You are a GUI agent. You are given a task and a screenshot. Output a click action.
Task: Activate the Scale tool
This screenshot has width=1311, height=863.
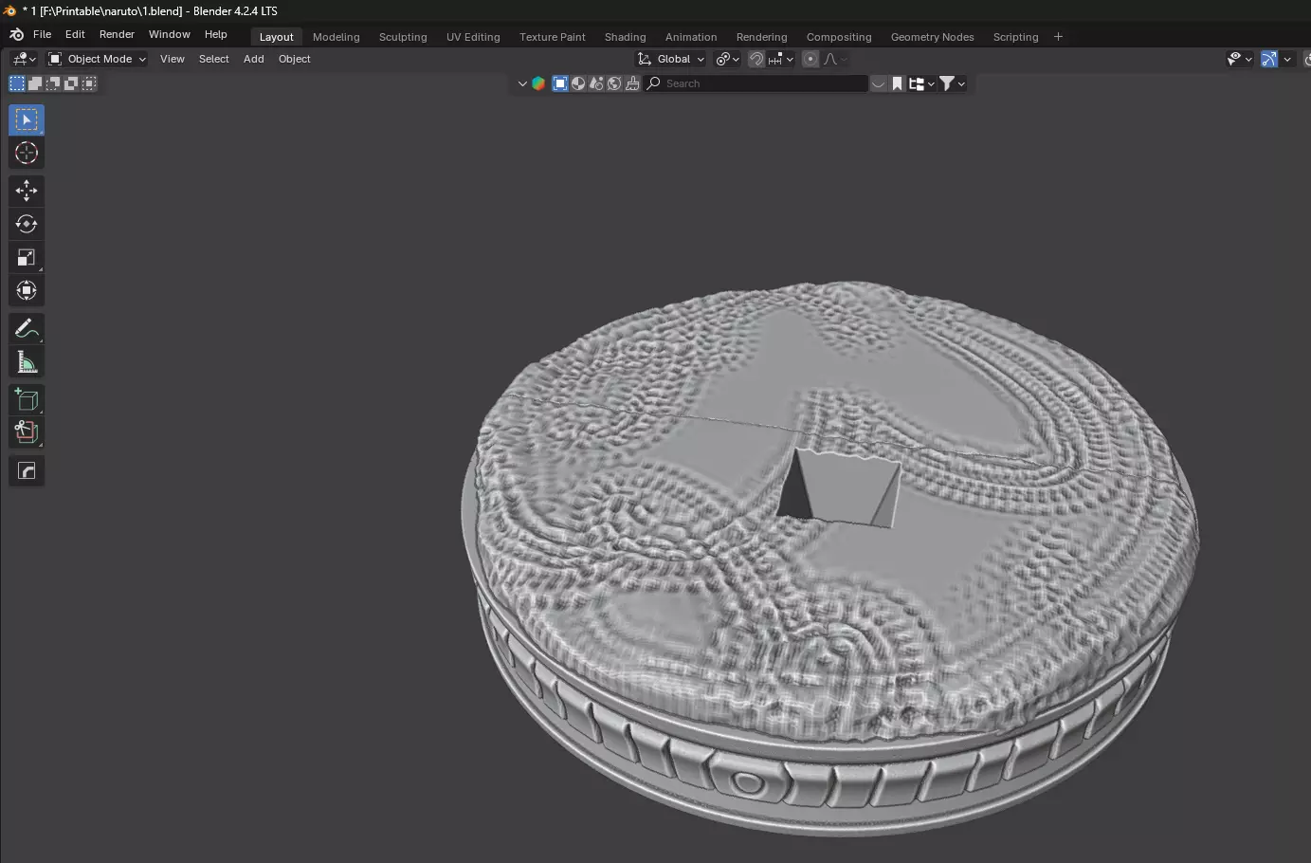coord(27,257)
